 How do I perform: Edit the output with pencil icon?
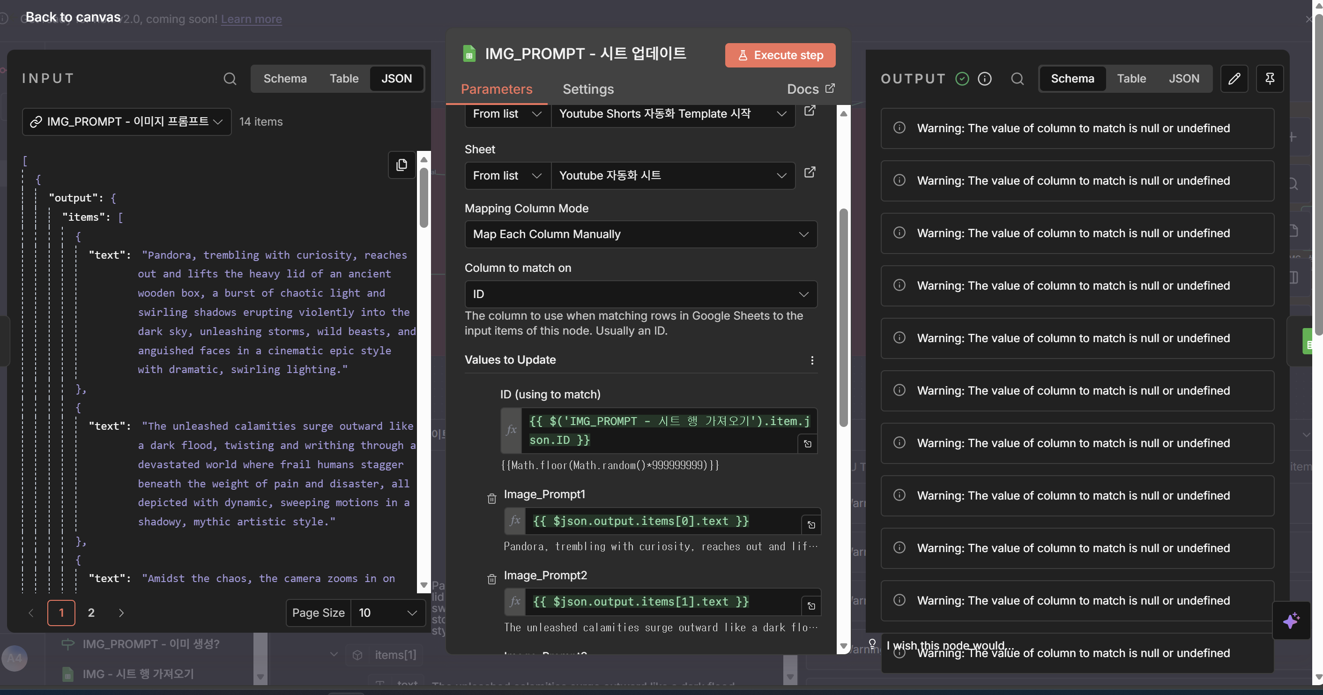point(1234,79)
